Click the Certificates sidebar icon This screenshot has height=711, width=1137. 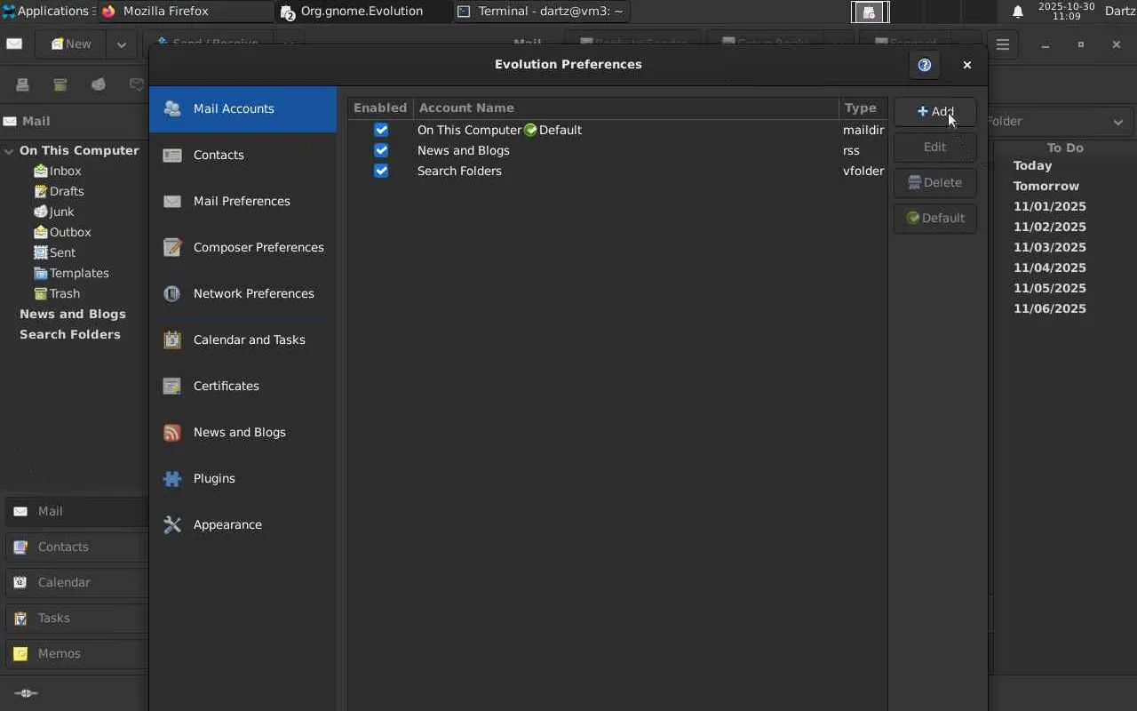click(172, 386)
